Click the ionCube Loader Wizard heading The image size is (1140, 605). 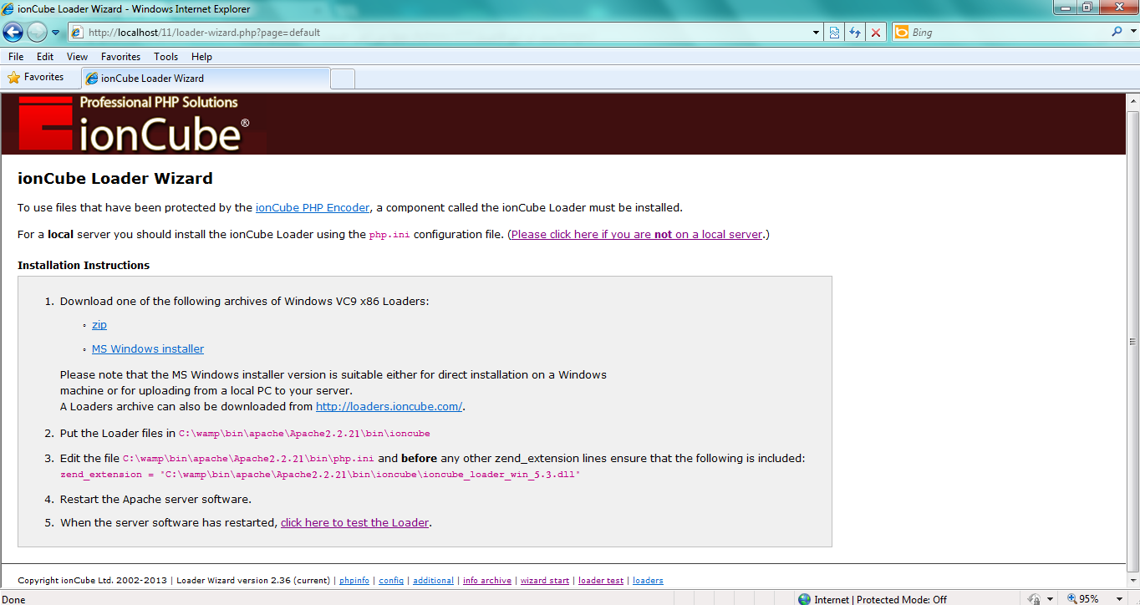pyautogui.click(x=115, y=178)
